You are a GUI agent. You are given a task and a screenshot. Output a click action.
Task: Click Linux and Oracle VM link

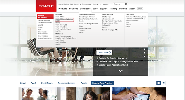85,28
